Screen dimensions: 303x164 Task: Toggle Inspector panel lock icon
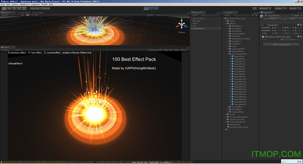tap(298, 13)
